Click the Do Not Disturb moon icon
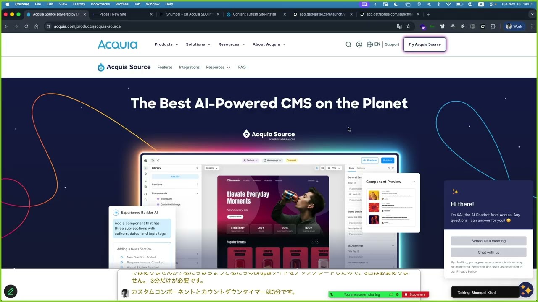Screen dimensions: 538x302 point(396,4)
